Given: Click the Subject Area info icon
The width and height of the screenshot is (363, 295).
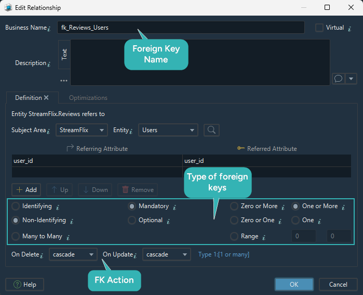Looking at the screenshot, I should 48,131.
